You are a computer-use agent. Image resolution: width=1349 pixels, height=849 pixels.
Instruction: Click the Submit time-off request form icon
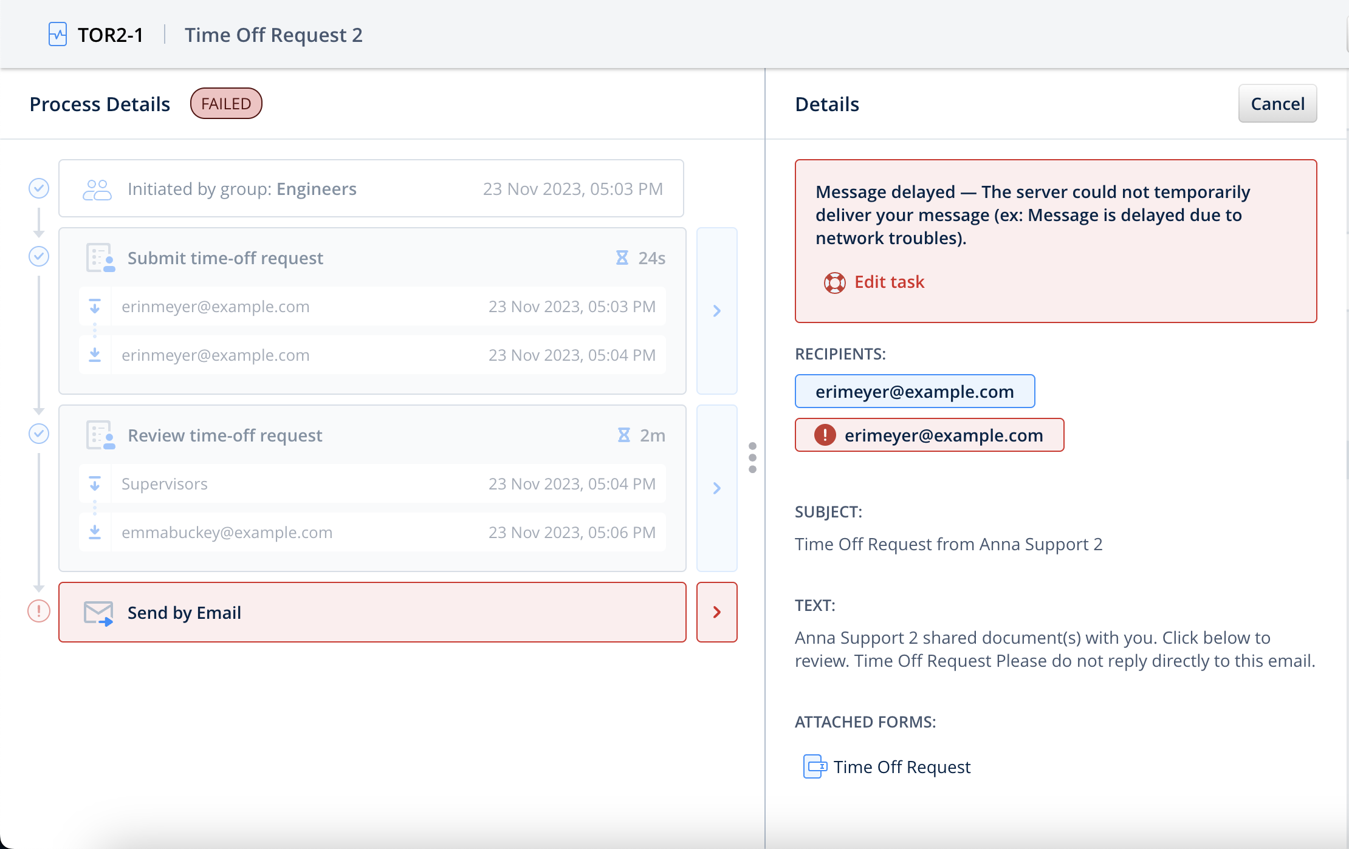click(100, 258)
